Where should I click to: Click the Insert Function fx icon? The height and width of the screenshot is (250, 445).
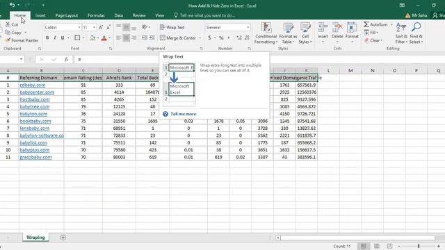click(x=66, y=59)
